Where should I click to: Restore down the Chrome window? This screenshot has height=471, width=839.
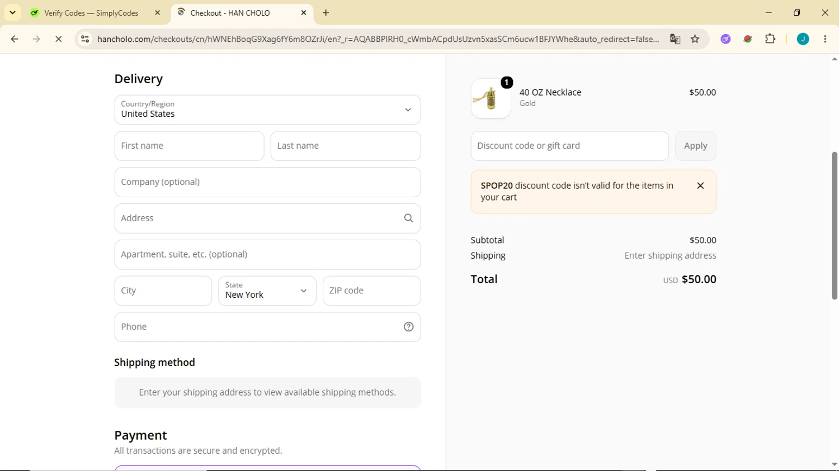click(796, 12)
